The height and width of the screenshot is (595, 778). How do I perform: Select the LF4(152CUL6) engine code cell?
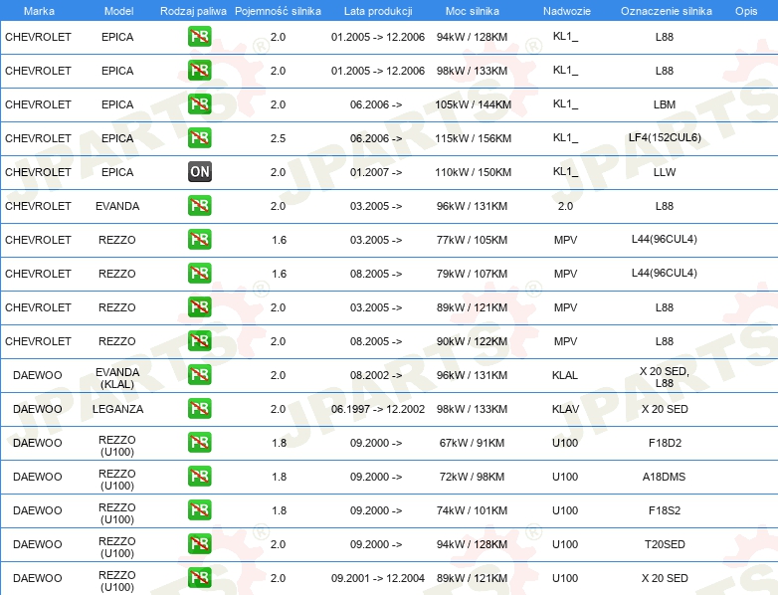(665, 137)
